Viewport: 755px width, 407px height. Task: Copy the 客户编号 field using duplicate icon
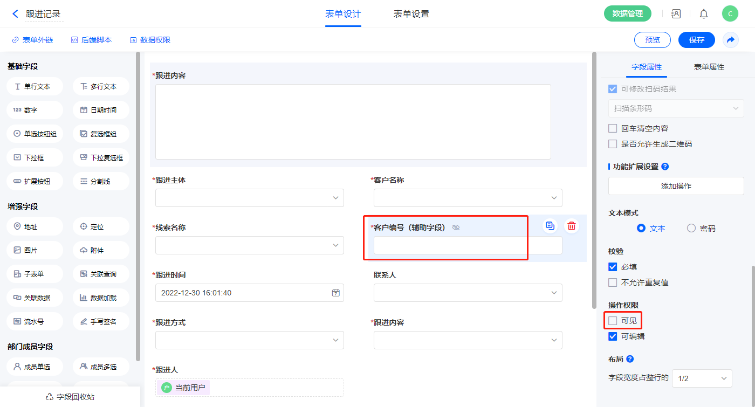(x=550, y=226)
